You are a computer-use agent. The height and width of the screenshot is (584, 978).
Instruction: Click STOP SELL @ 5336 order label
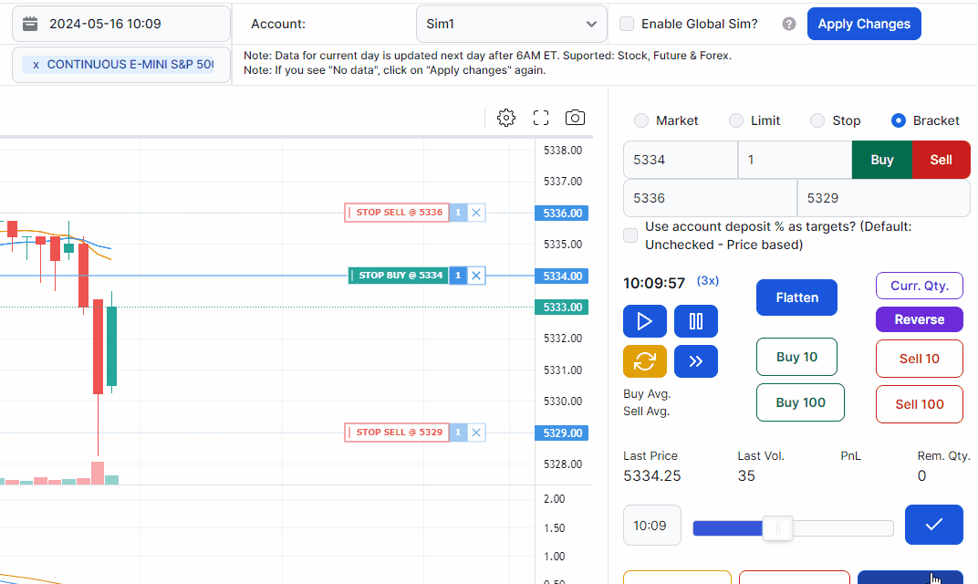(397, 213)
